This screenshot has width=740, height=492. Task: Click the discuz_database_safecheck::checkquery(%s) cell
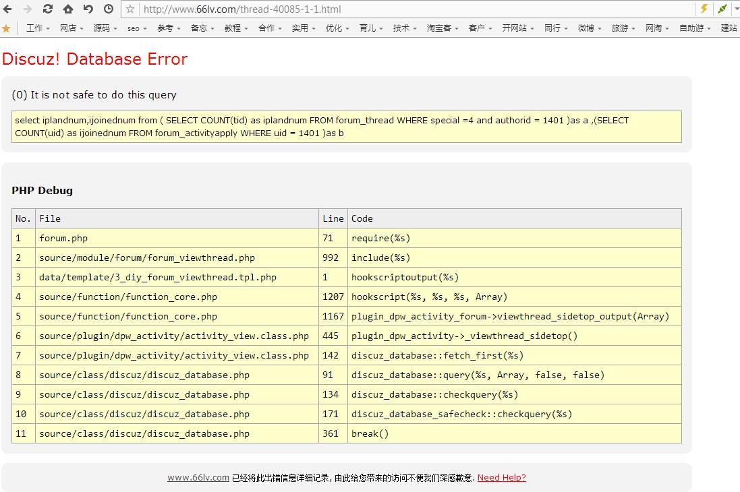pos(515,414)
